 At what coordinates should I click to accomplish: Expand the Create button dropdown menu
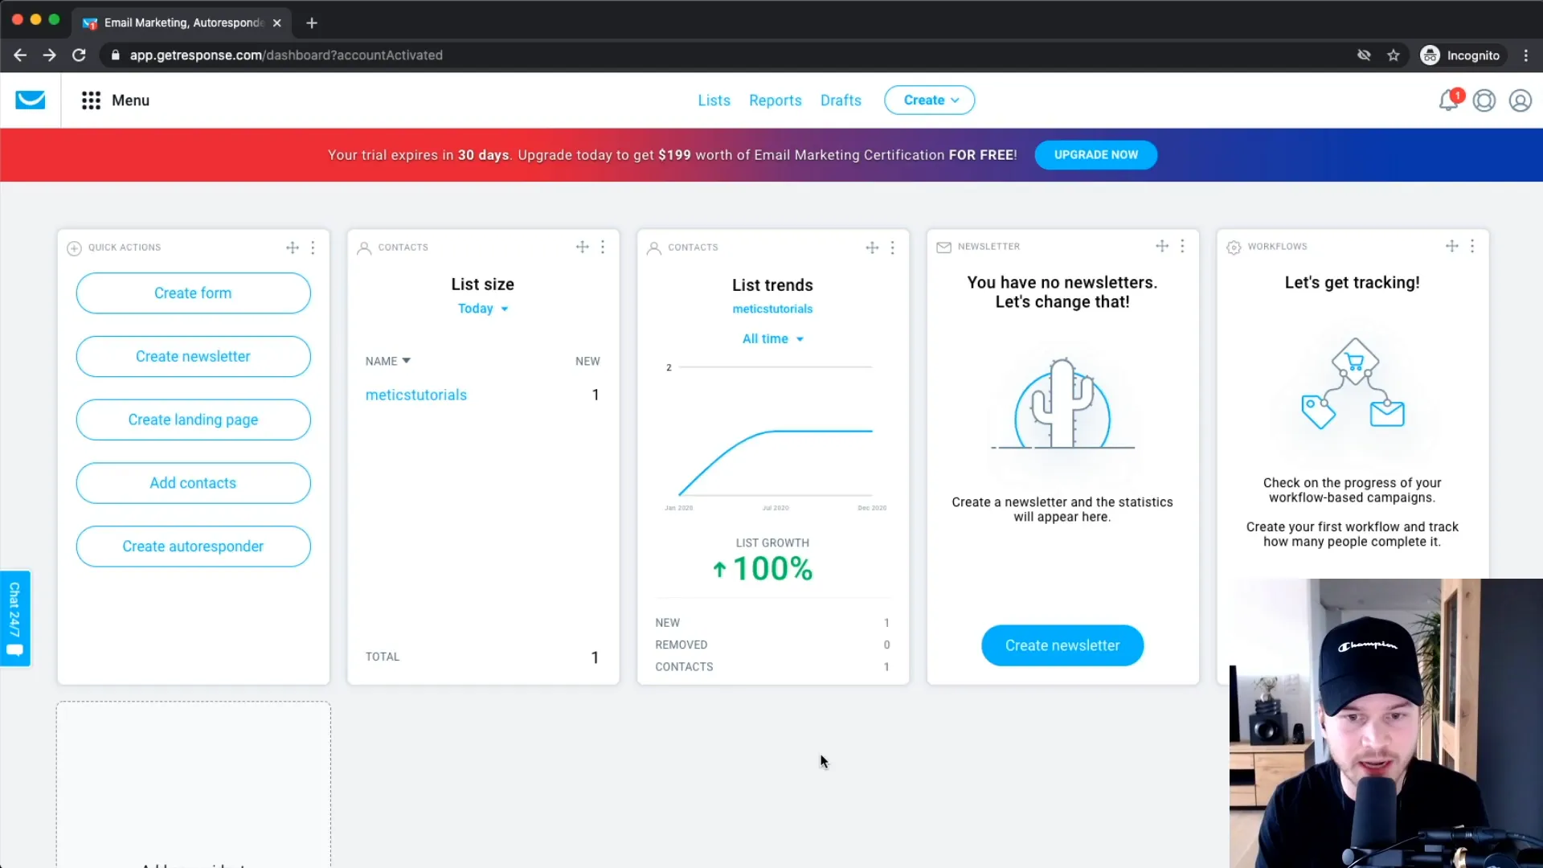pos(928,99)
